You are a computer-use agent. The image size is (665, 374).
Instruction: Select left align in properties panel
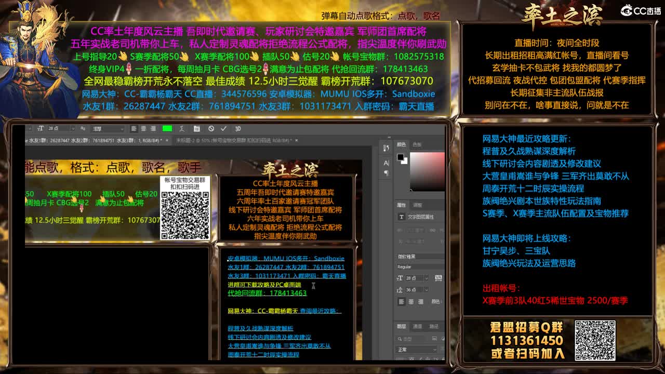(x=402, y=301)
